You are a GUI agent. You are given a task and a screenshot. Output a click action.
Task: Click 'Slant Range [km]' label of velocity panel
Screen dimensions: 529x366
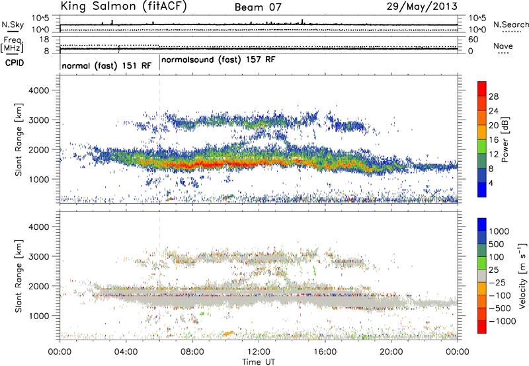(19, 276)
